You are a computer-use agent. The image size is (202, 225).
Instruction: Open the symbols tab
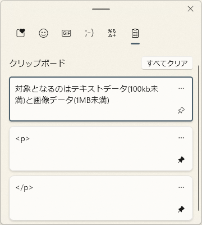(x=112, y=33)
